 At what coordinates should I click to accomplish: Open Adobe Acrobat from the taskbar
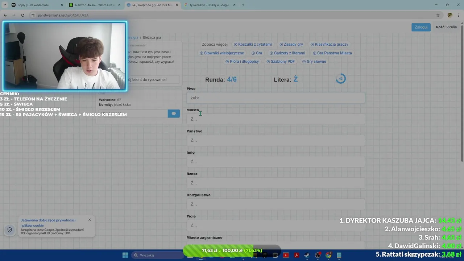(296, 255)
